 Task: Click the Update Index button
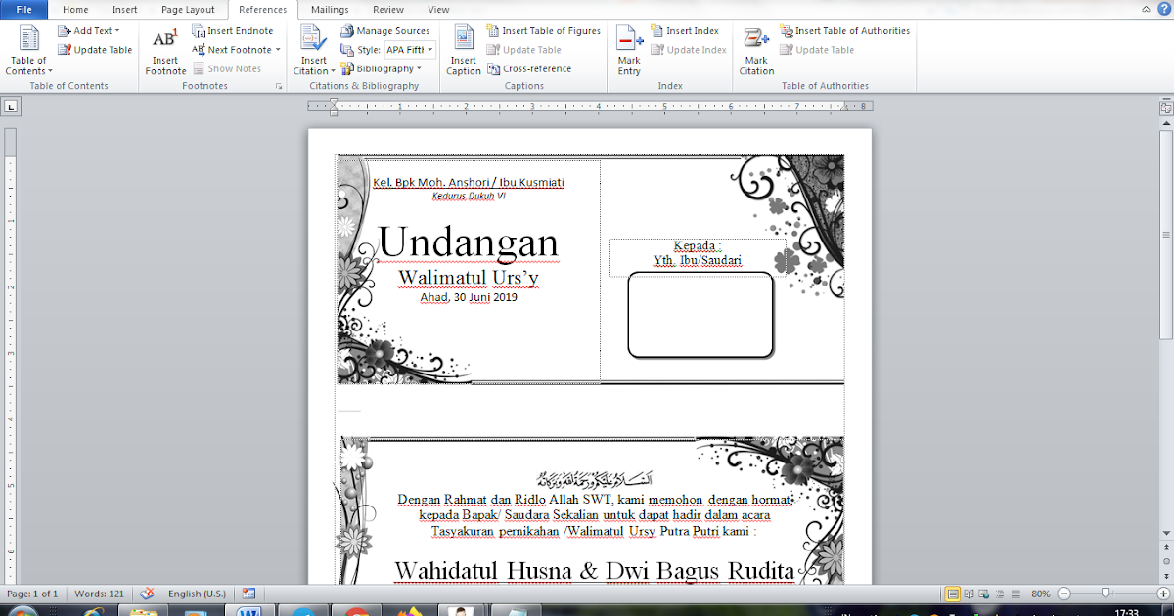click(x=689, y=50)
